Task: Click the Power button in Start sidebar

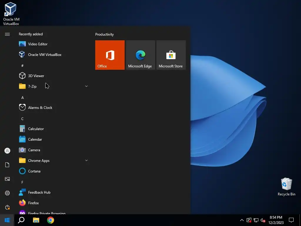Action: 7,207
